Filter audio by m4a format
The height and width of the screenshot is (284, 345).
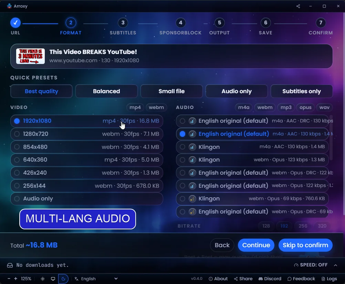point(244,107)
